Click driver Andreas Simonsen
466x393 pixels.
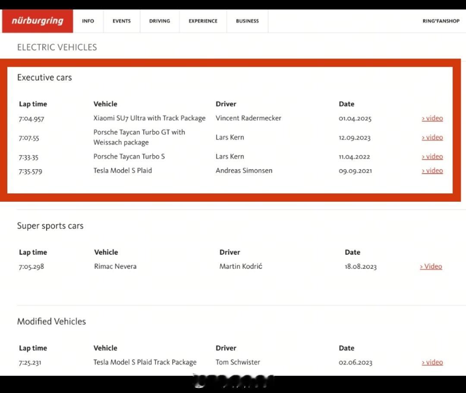244,171
